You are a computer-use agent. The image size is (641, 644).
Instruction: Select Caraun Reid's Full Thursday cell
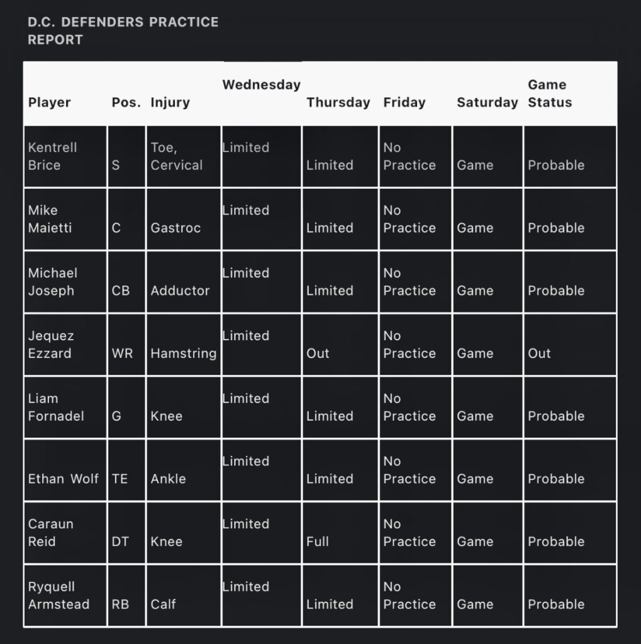318,541
